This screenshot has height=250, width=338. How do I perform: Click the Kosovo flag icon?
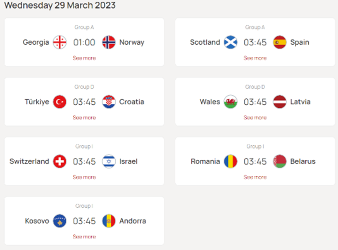click(x=59, y=221)
